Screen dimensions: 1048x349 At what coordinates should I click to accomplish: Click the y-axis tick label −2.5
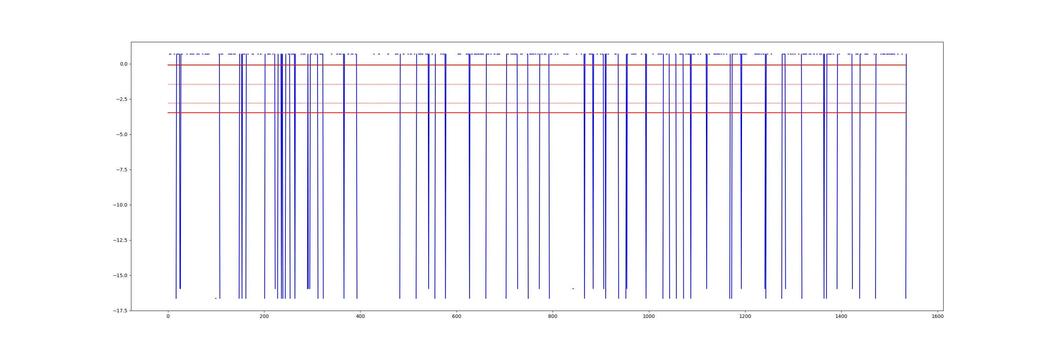tap(122, 99)
